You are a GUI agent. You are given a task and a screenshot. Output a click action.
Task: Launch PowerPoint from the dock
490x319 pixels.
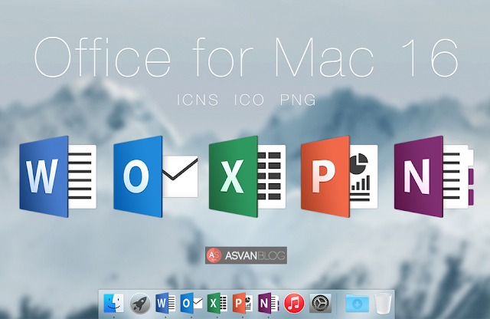243,303
